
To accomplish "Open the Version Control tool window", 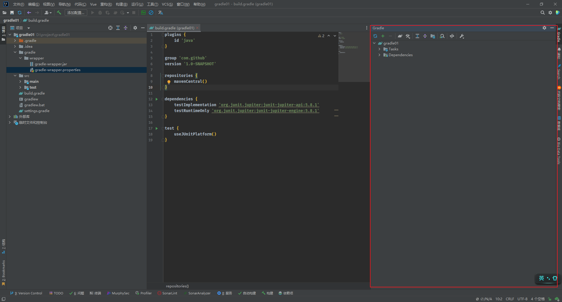I will [x=26, y=293].
